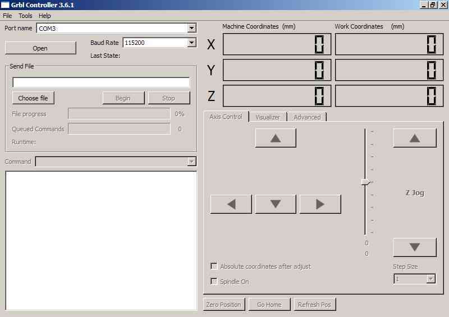Click the Grbl Controller title bar icon

(x=5, y=5)
